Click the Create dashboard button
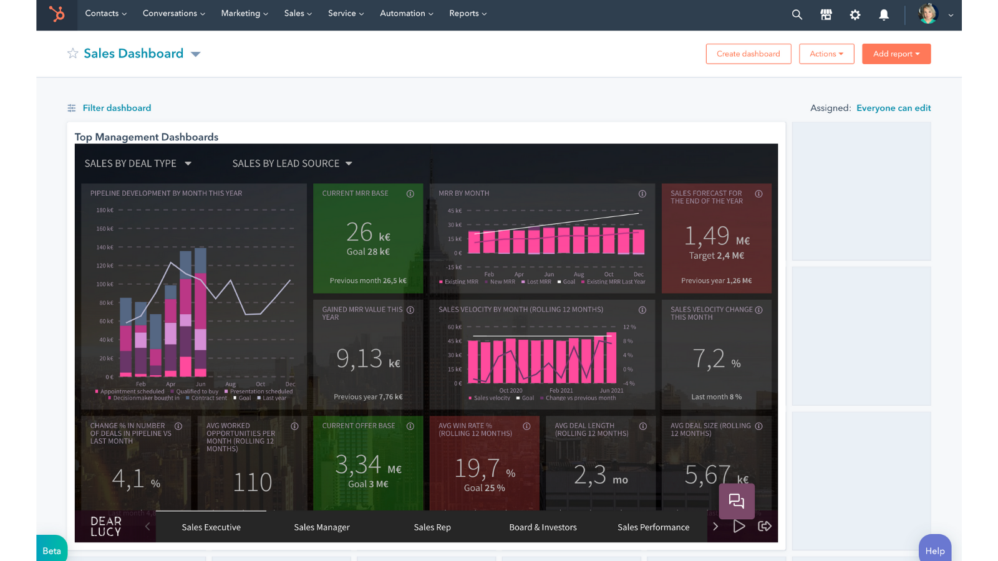The width and height of the screenshot is (998, 561). click(x=748, y=54)
